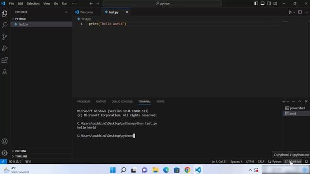310x174 pixels.
Task: Open the View menu
Action: click(x=46, y=3)
